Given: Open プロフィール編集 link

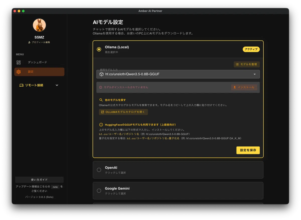Looking at the screenshot, I should tap(41, 42).
